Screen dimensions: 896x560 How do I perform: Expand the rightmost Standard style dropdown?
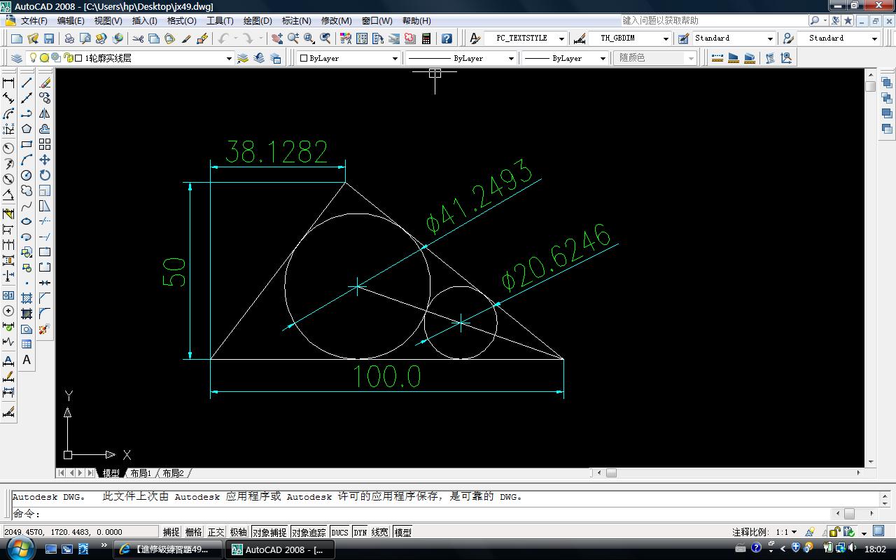pos(874,38)
